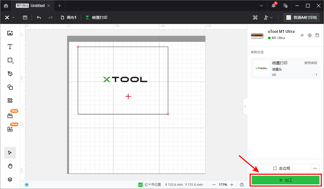Click the Y 131.6 mm coordinate readout

194,185
